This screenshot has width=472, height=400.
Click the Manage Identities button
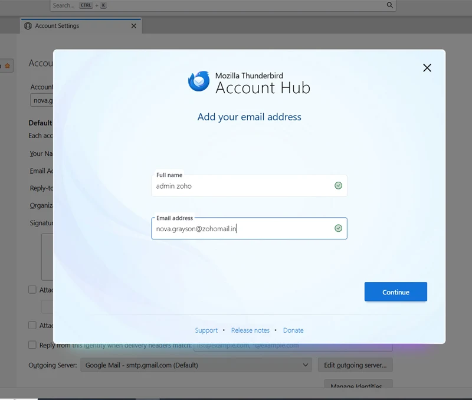[358, 386]
